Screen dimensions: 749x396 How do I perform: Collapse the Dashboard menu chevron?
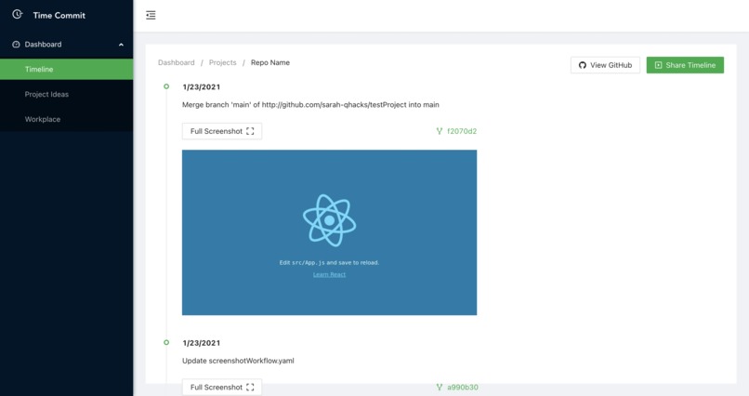121,45
